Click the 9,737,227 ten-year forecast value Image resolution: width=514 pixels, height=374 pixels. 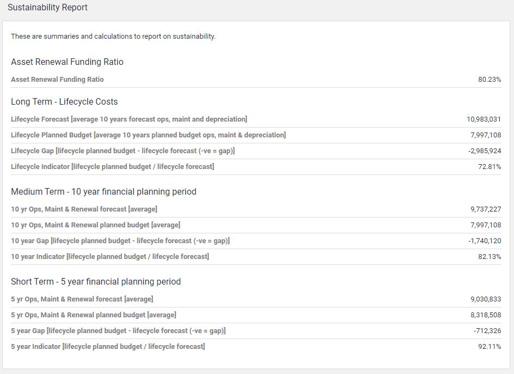[x=486, y=209]
